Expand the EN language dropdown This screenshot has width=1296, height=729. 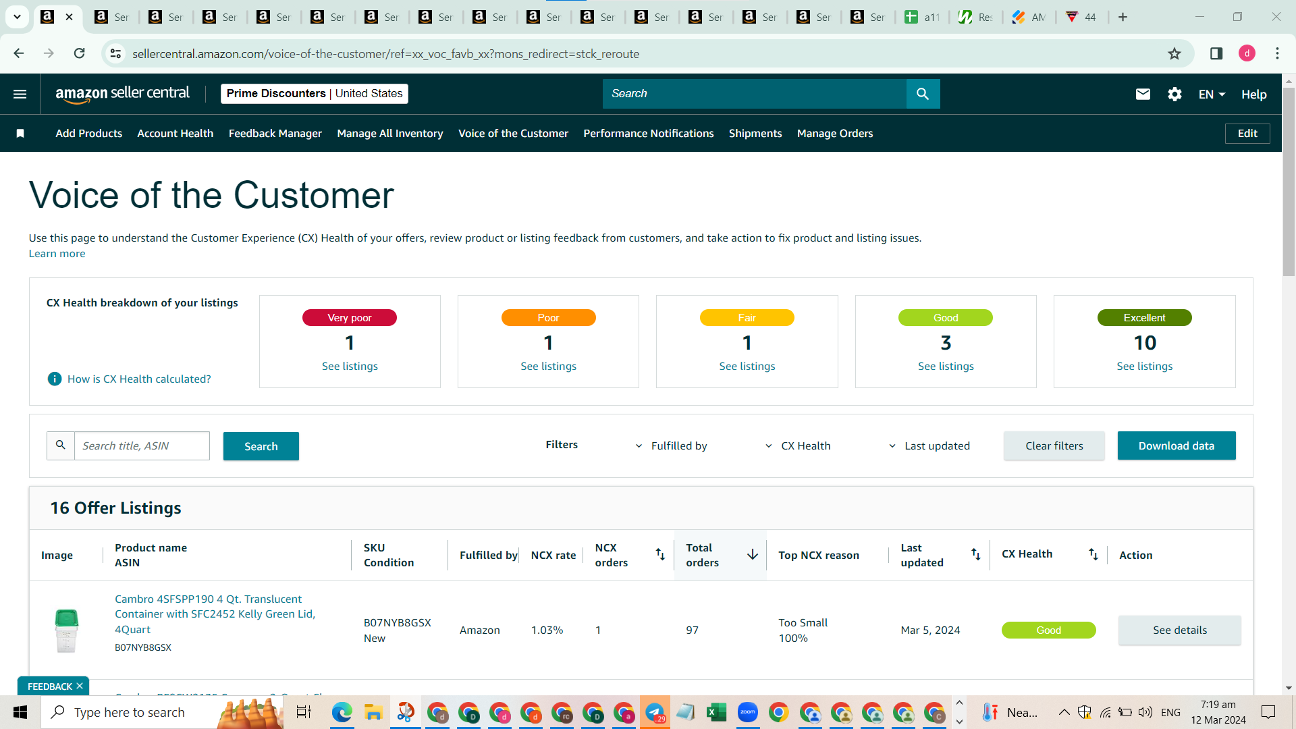coord(1212,94)
